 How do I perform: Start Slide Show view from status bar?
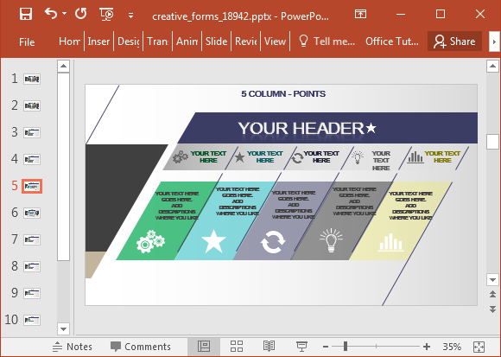[301, 346]
